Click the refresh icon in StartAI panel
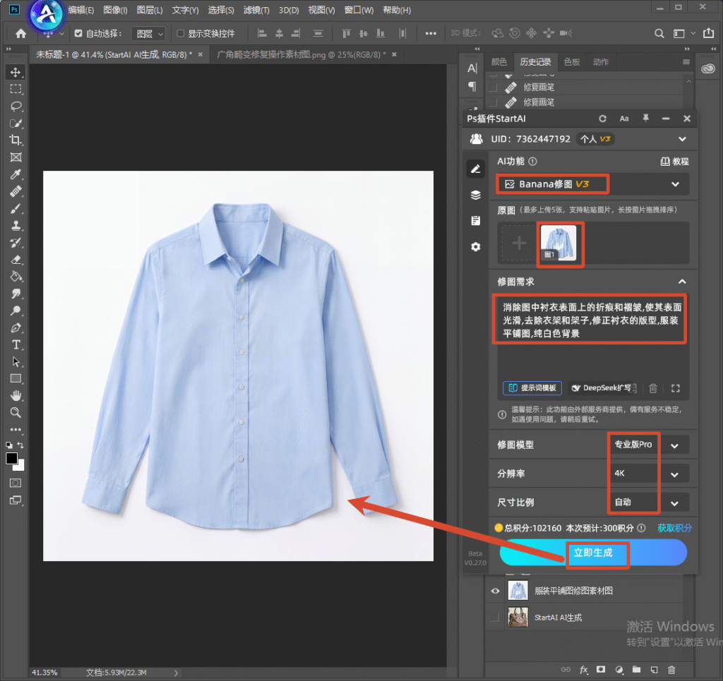This screenshot has height=681, width=723. pyautogui.click(x=602, y=119)
